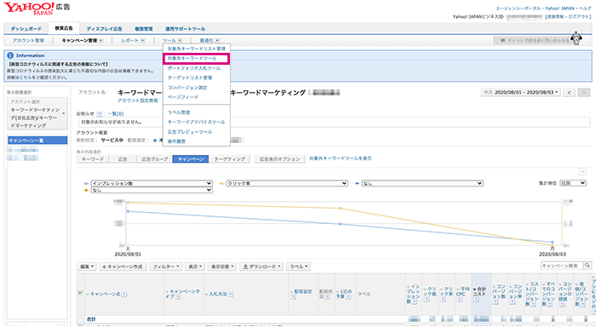The image size is (596, 327).
Task: Open help icon for キャンペーン名 column
Action: click(x=124, y=295)
